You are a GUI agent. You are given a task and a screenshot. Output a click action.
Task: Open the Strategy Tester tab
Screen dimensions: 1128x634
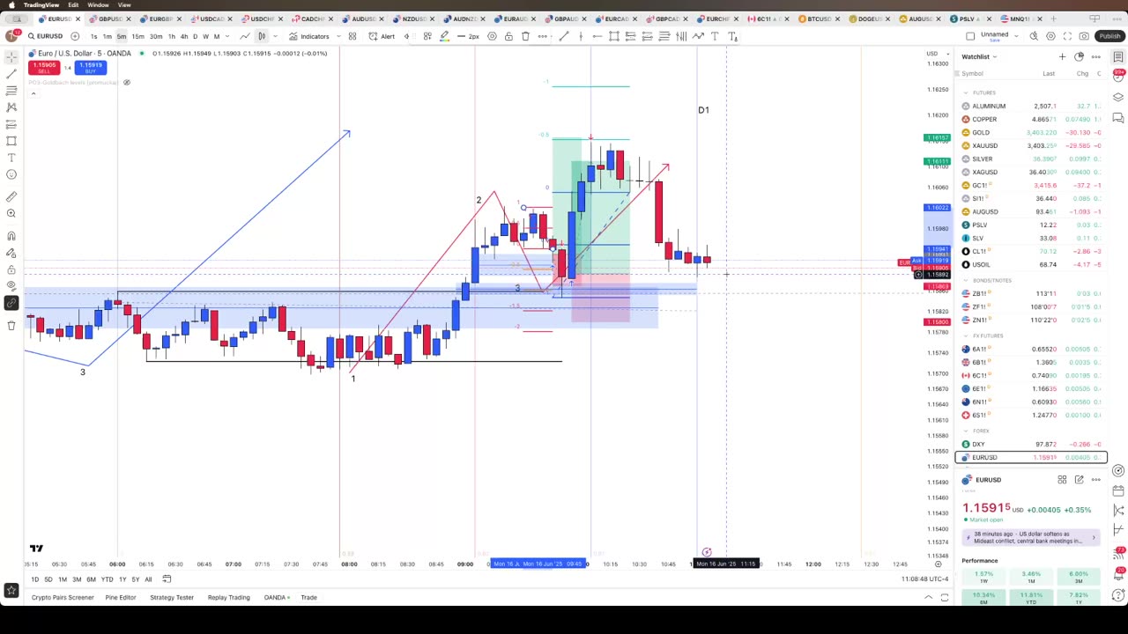172,598
